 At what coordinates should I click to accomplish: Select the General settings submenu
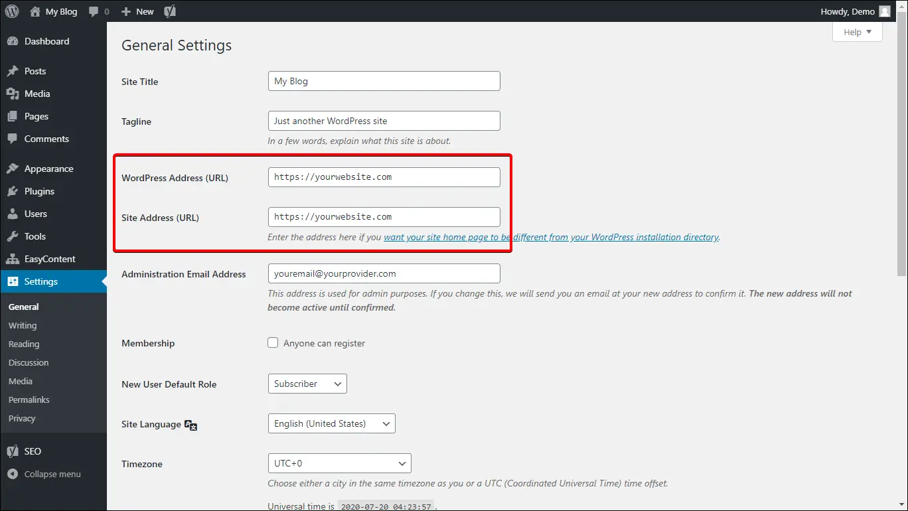point(24,307)
